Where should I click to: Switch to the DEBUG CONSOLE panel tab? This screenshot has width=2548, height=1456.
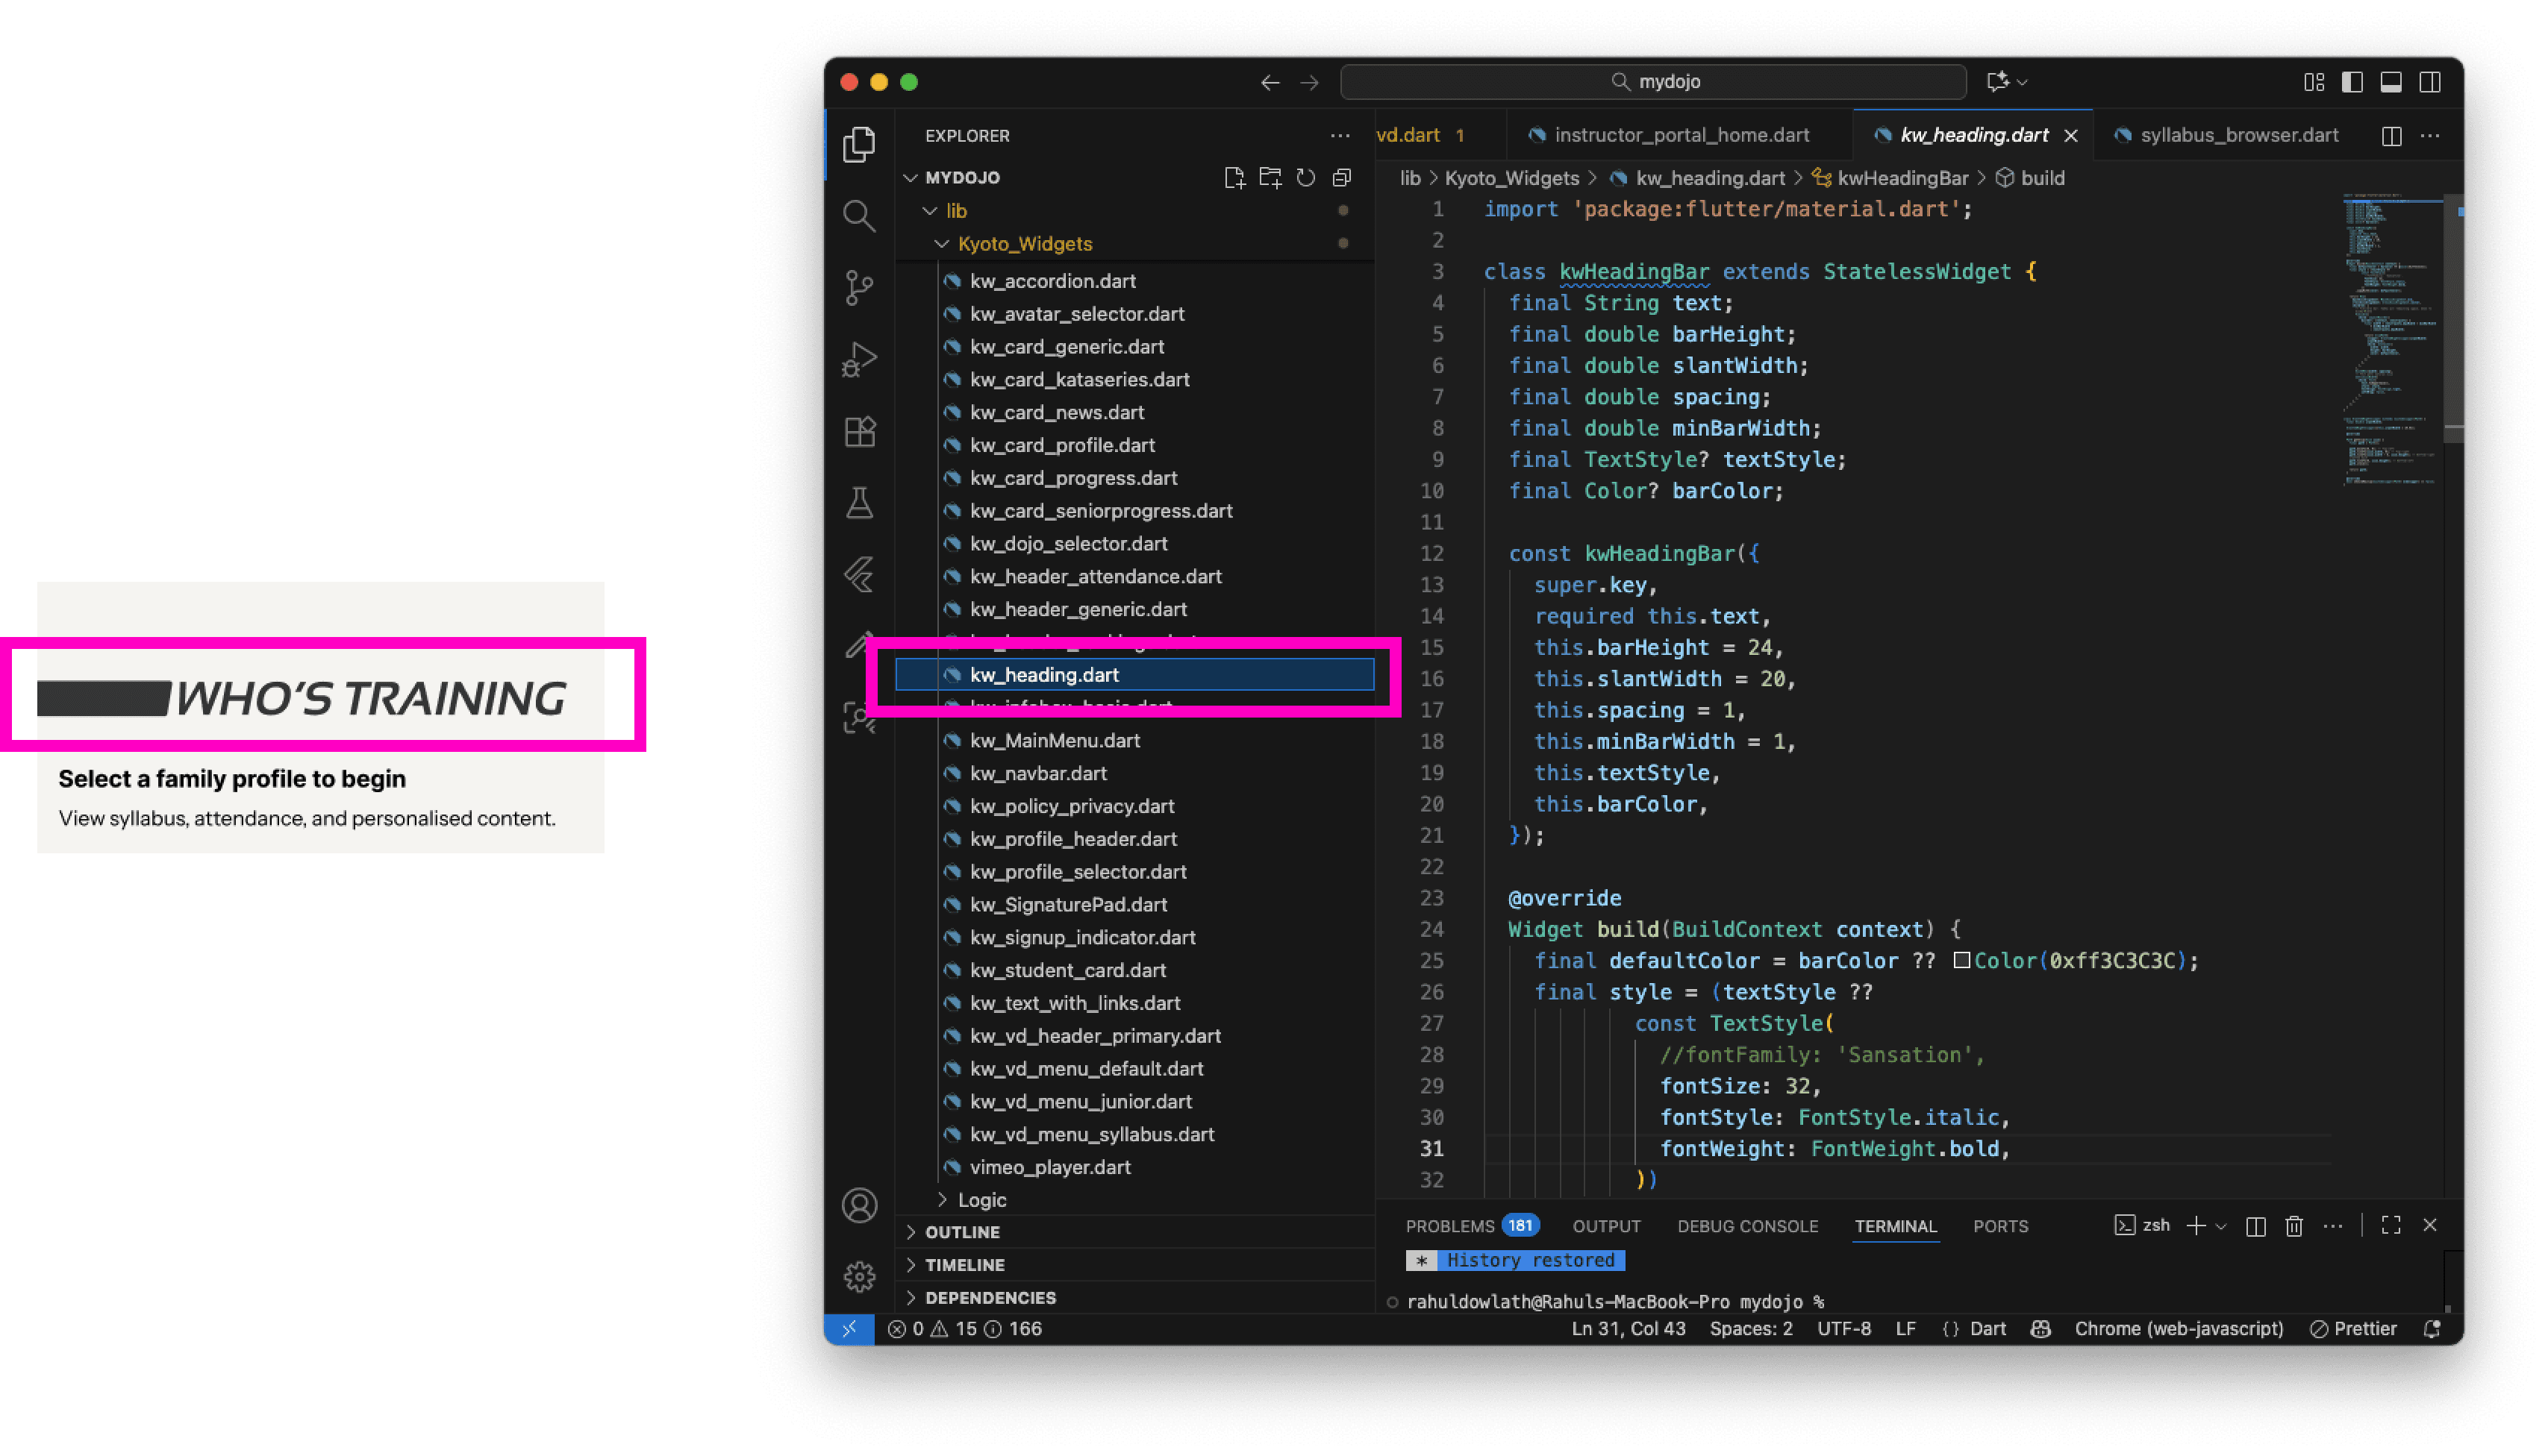[1746, 1226]
